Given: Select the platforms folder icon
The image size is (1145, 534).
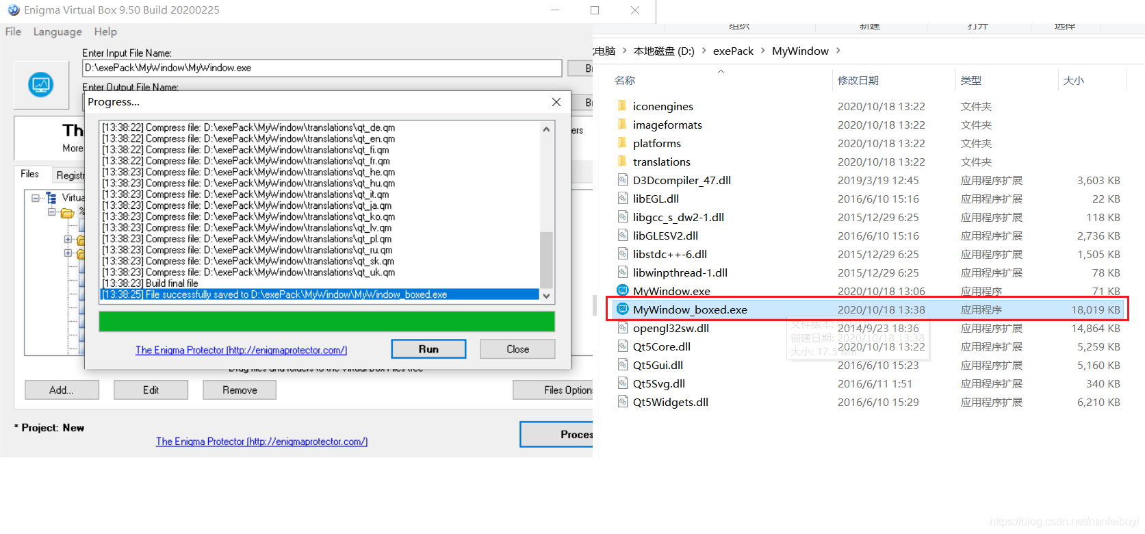Looking at the screenshot, I should [622, 143].
